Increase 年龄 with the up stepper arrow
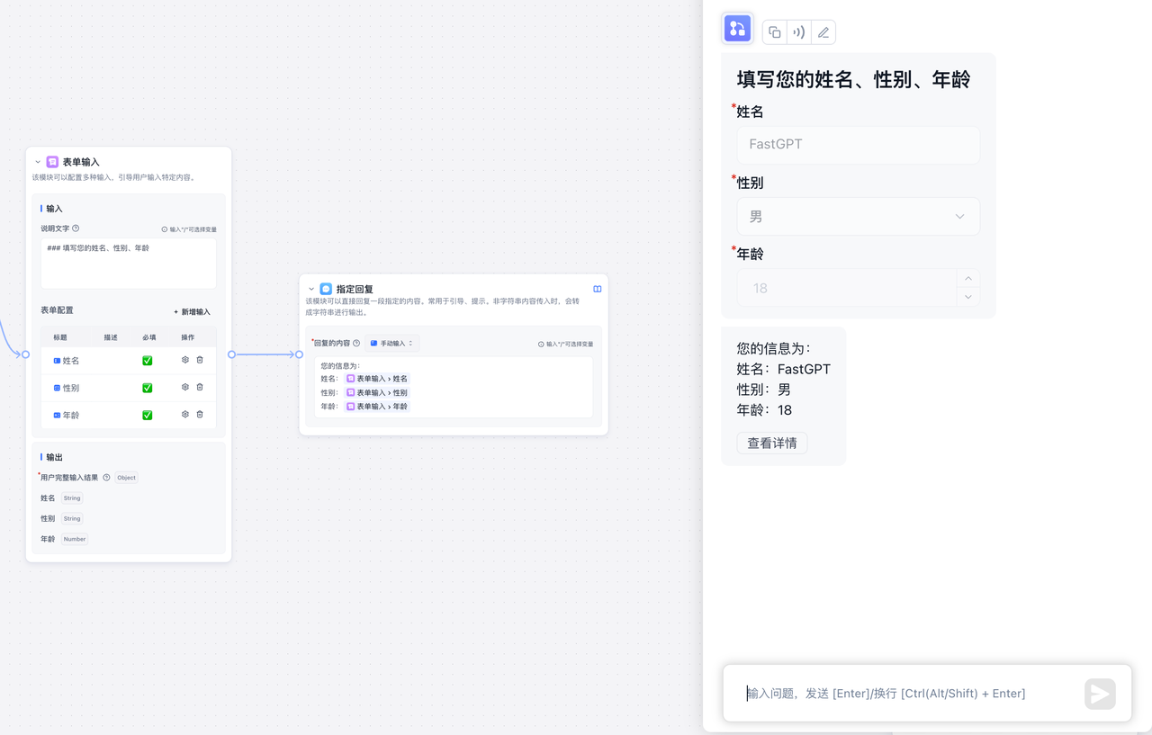Screen dimensions: 1152x735 [x=967, y=279]
